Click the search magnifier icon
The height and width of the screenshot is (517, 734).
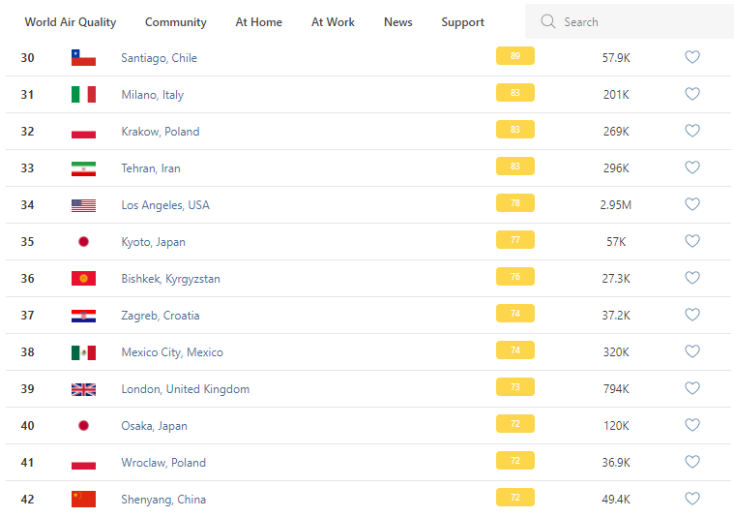tap(548, 21)
